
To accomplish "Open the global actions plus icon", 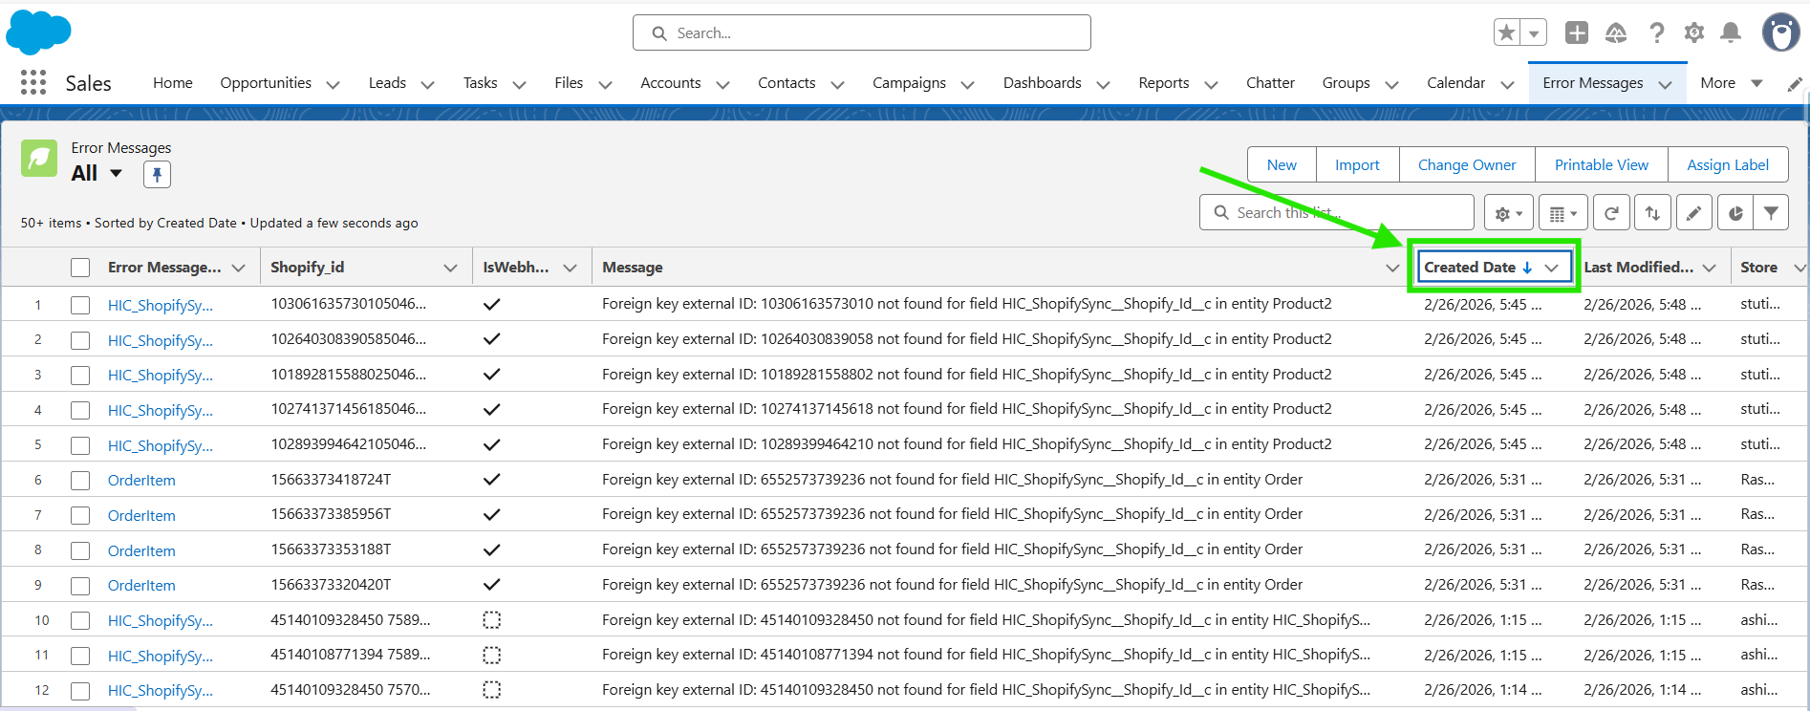I will pos(1577,32).
